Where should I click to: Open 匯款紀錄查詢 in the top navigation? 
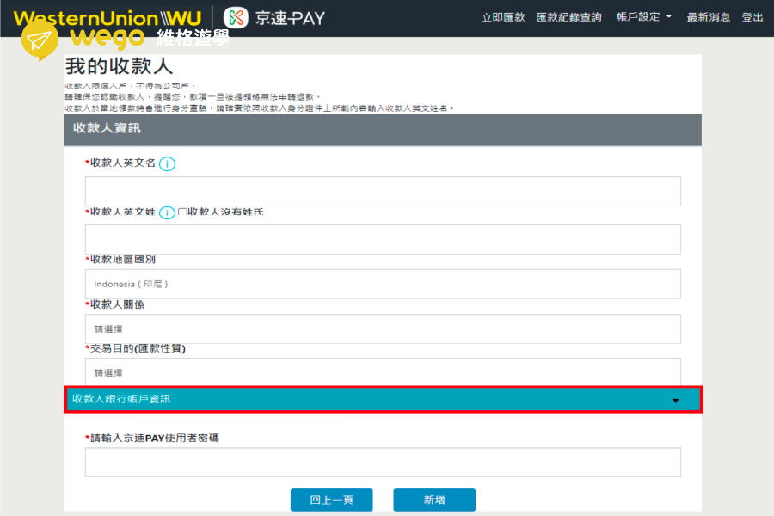click(568, 17)
